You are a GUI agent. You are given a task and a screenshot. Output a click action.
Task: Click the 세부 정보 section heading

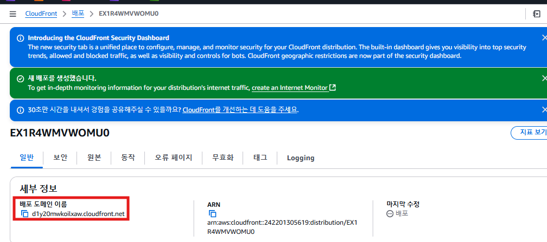coord(39,189)
